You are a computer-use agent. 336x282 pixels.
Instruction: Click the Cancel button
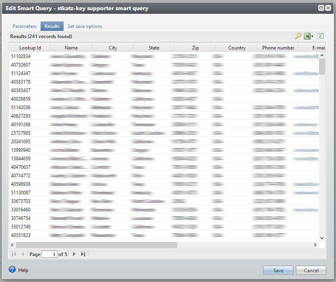tap(311, 271)
